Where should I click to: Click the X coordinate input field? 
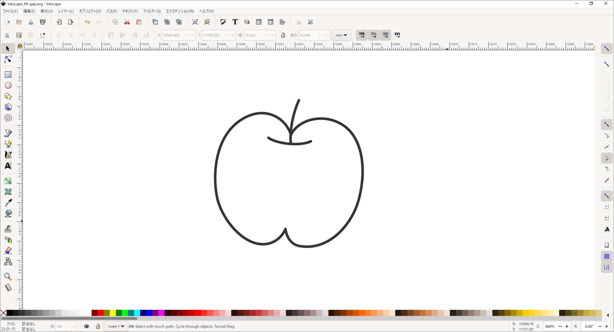pyautogui.click(x=173, y=35)
